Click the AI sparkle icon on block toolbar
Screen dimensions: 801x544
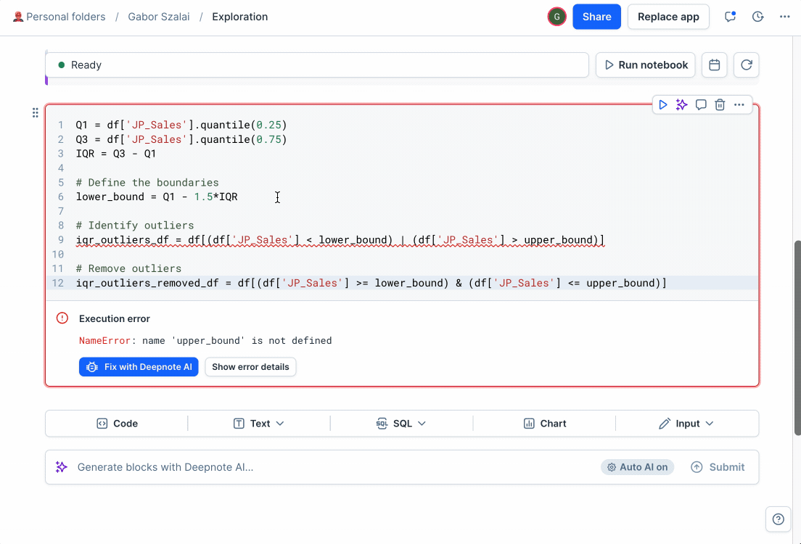681,104
